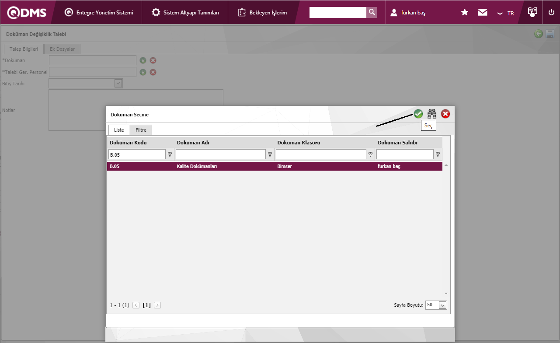Click the Doküman Adı filter input
This screenshot has width=560, height=343.
click(221, 154)
